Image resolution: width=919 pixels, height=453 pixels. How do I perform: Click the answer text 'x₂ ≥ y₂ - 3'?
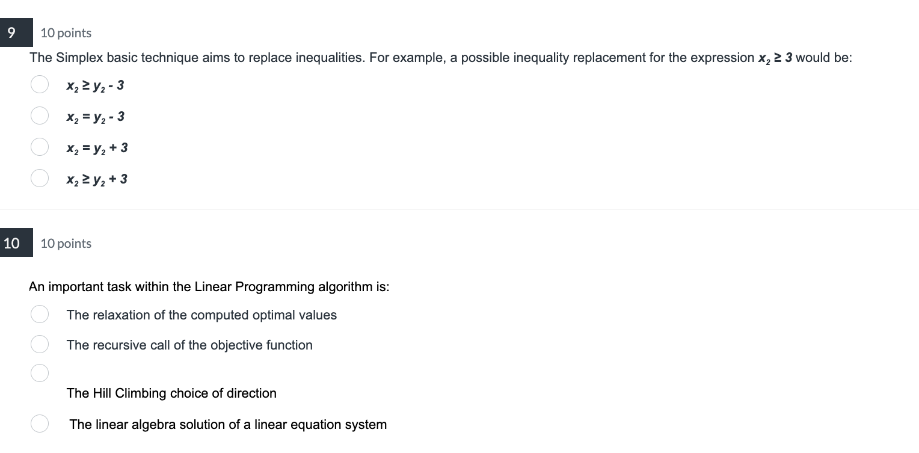pos(94,85)
